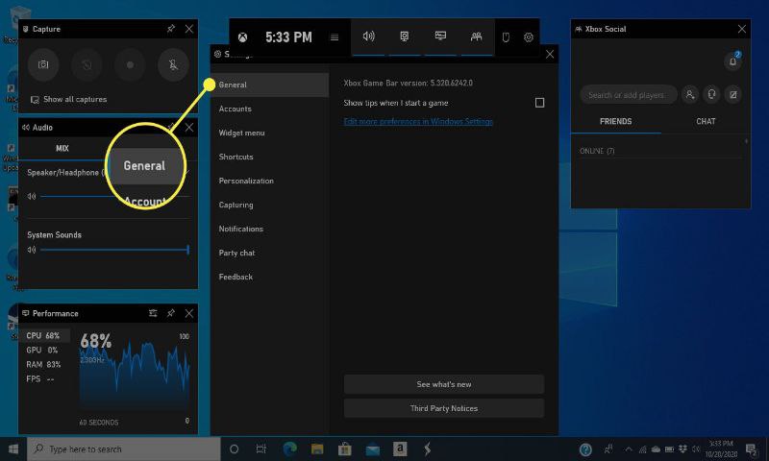Take a screenshot in Capture widget

(x=43, y=64)
